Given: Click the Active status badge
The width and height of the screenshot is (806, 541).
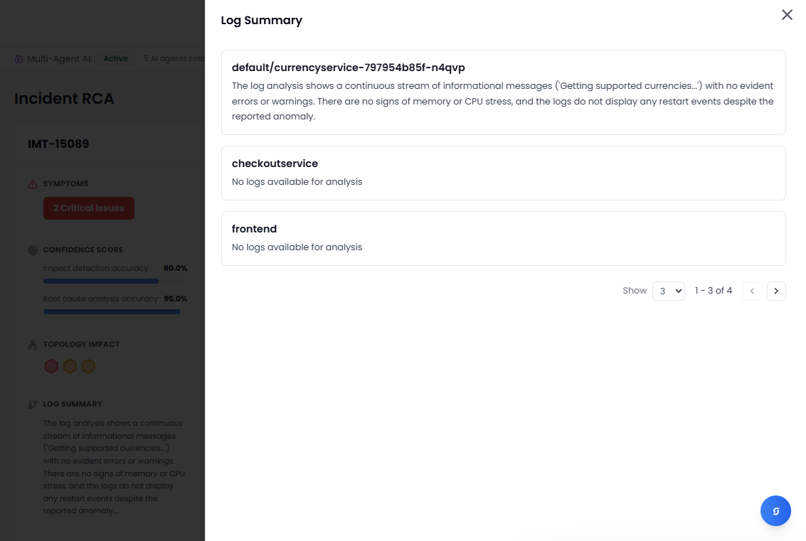Looking at the screenshot, I should pos(115,59).
